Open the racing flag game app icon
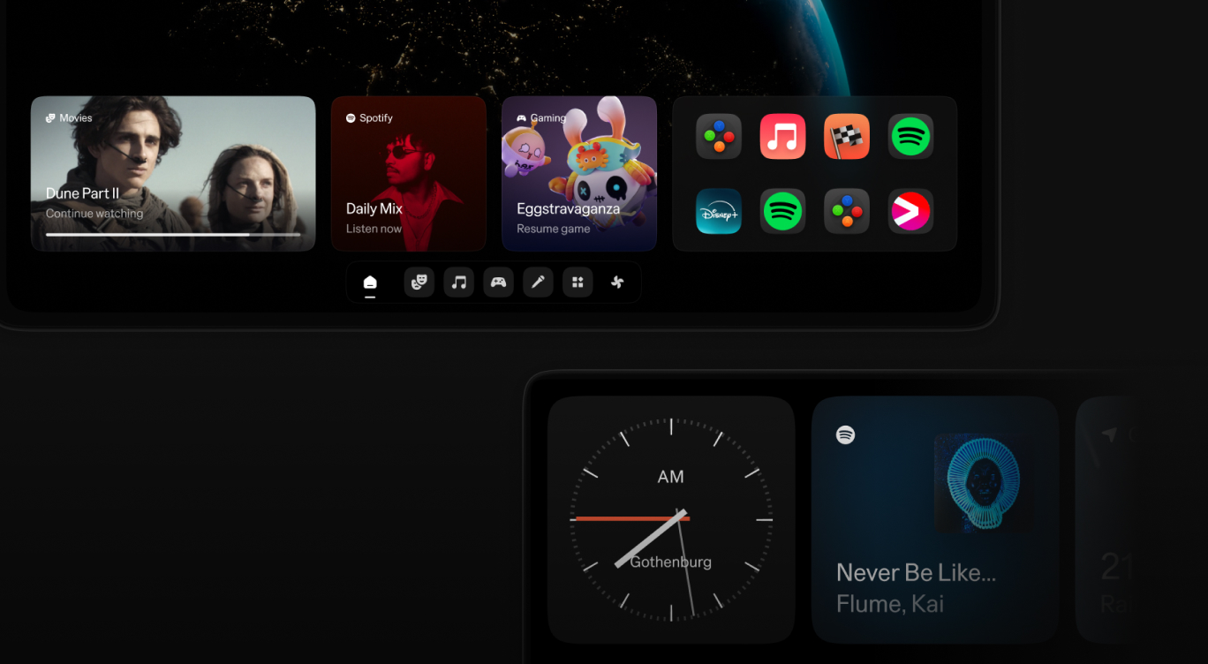This screenshot has height=664, width=1208. (x=847, y=137)
